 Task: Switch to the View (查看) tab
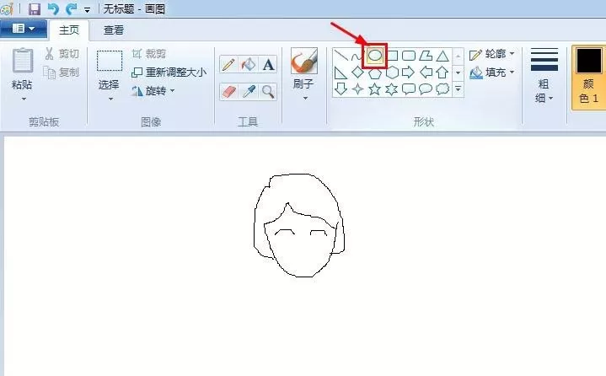click(x=114, y=30)
